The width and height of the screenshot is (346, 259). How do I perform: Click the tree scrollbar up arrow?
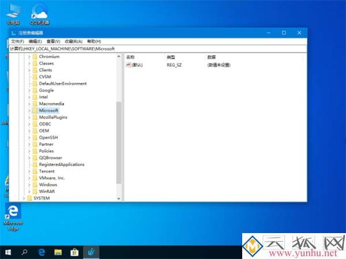click(119, 56)
